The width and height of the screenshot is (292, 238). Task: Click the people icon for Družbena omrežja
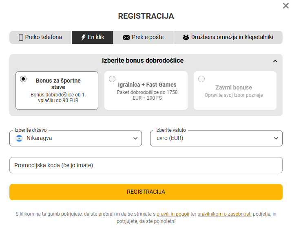[186, 37]
